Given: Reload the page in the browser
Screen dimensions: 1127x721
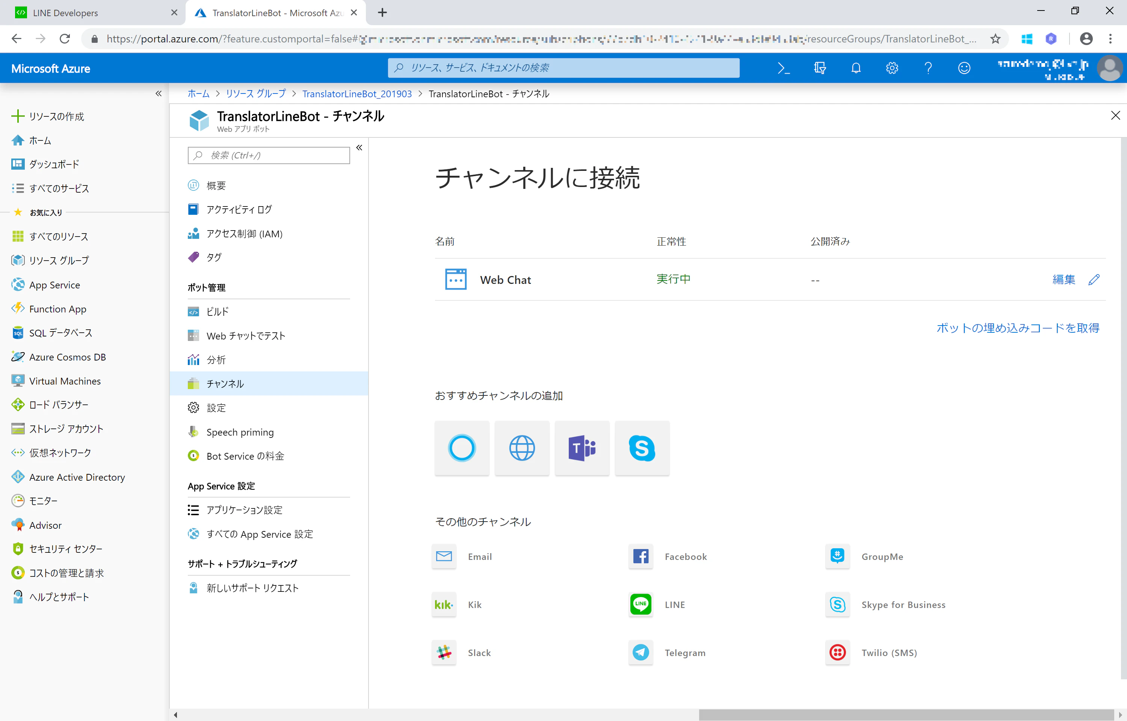Looking at the screenshot, I should point(65,38).
